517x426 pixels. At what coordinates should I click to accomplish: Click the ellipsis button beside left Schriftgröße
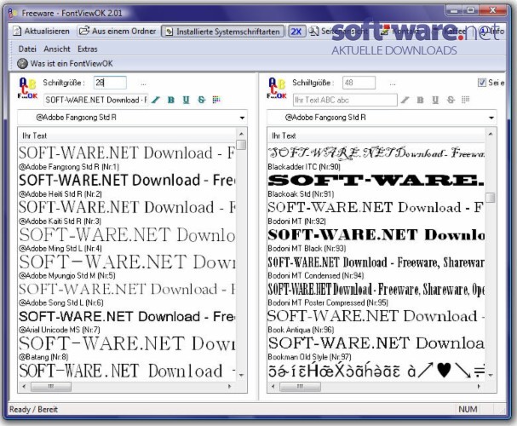coord(143,83)
